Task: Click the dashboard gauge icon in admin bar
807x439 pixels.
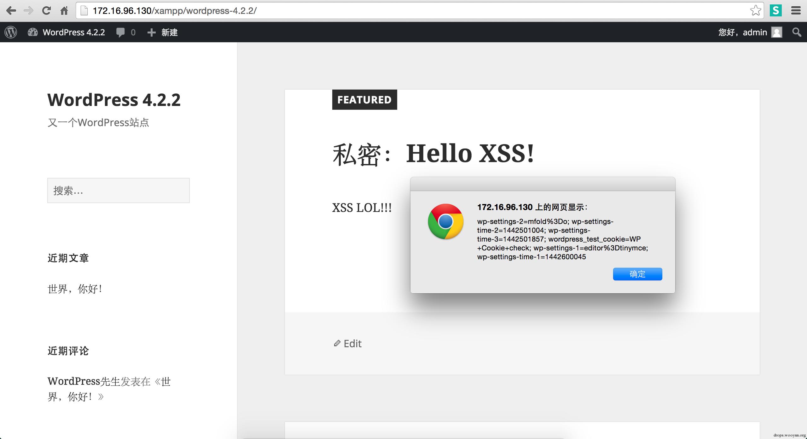Action: click(x=33, y=32)
